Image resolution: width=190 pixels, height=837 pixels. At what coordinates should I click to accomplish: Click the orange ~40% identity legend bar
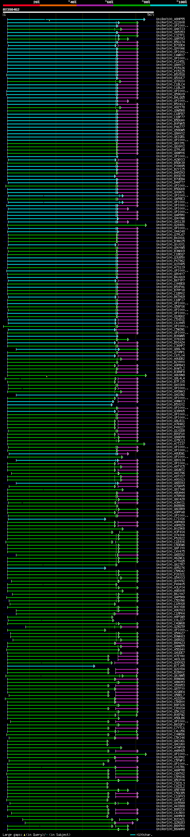[x=58, y=5]
